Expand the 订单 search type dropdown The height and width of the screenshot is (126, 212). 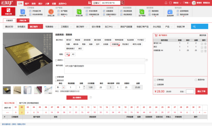(96, 3)
